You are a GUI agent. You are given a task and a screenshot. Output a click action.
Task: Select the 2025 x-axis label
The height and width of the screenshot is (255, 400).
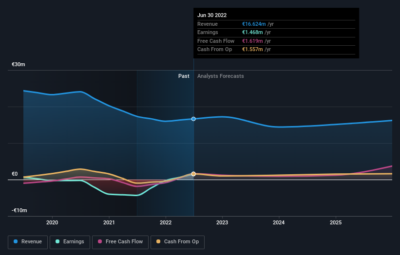(336, 222)
